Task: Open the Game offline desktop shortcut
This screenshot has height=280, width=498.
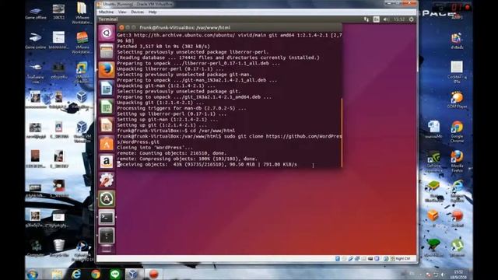Action: pos(36,12)
